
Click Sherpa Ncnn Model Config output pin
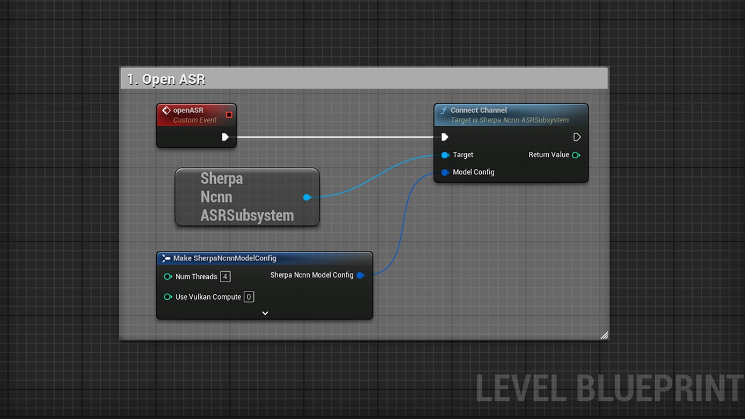click(x=360, y=275)
